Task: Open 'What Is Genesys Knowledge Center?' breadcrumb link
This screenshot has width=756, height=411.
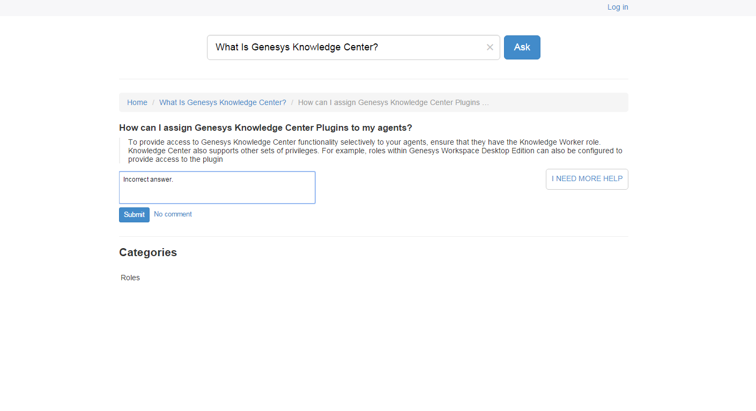Action: [x=223, y=102]
